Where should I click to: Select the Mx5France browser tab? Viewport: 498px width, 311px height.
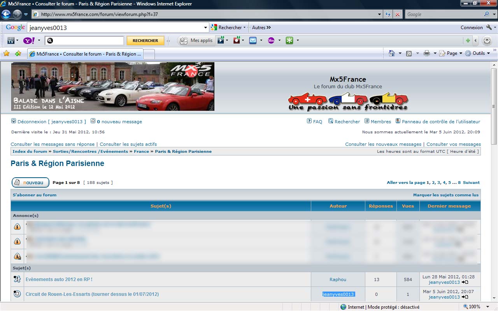(x=85, y=54)
